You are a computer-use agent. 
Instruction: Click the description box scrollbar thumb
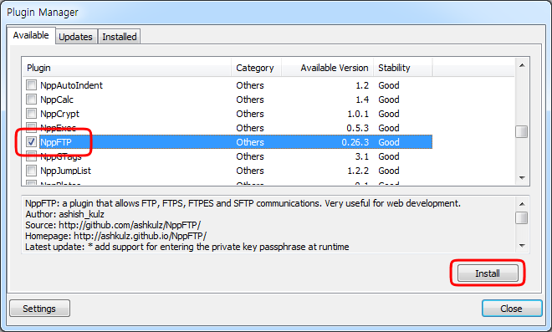click(522, 217)
